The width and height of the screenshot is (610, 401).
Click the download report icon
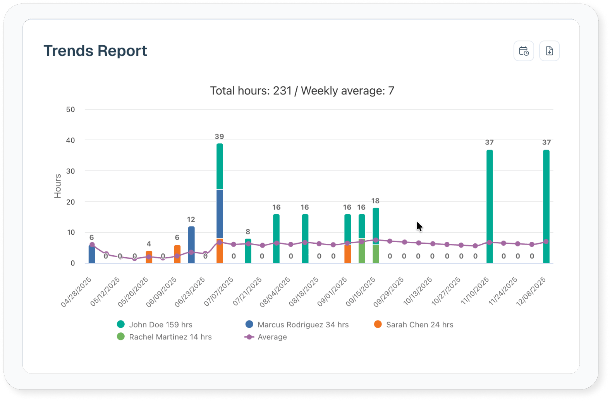coord(549,51)
